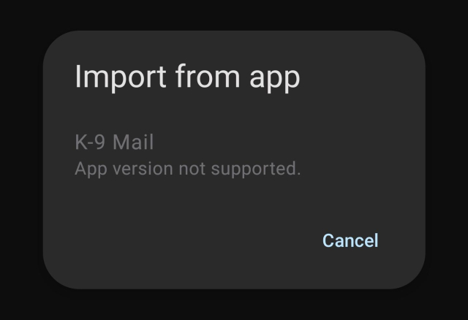Click the greyed-out K-9 Mail label
This screenshot has width=468, height=320.
[x=114, y=142]
